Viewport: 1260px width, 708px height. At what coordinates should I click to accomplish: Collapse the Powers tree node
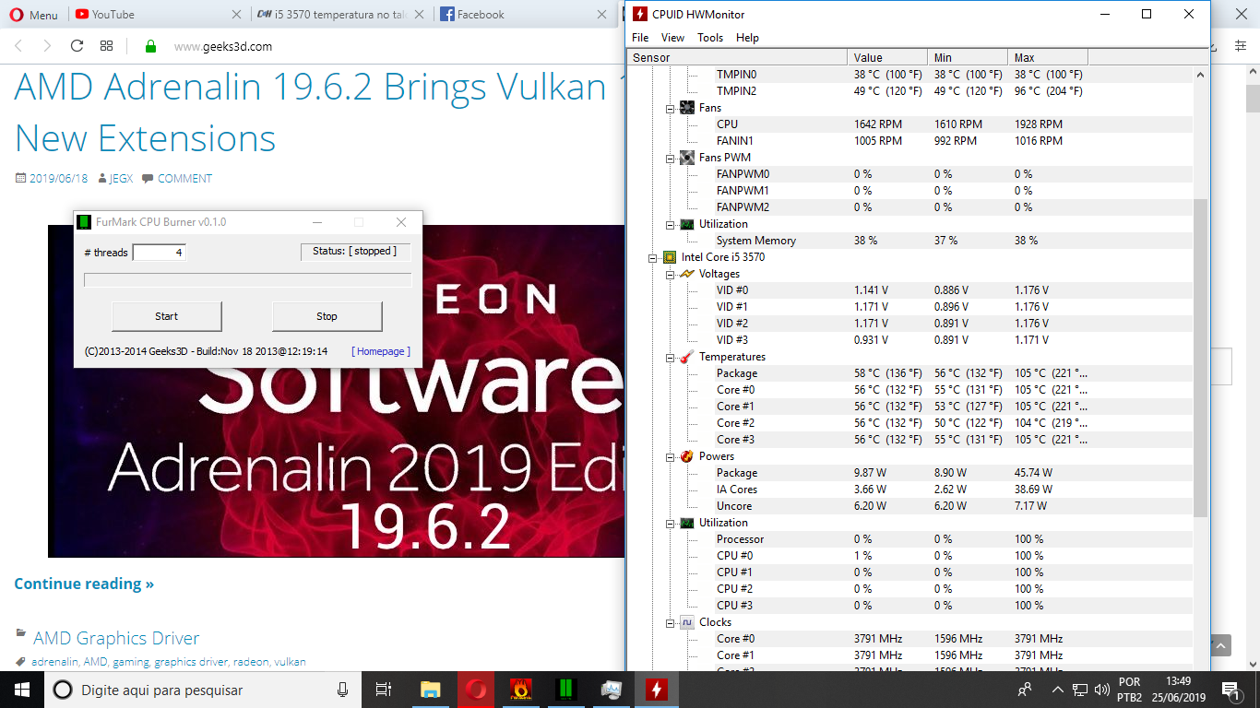pyautogui.click(x=671, y=456)
